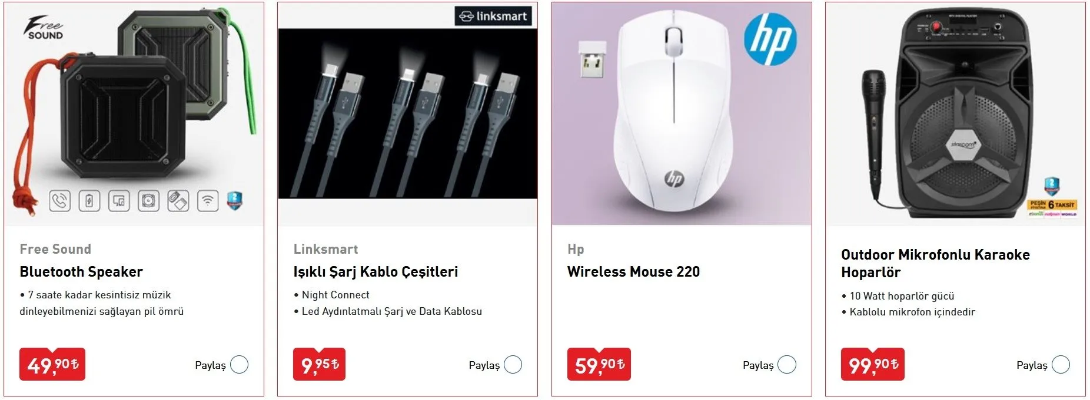Viewport: 1090px width, 400px height.
Task: Select Paylaş circle for Bluetooth Speaker
Action: tap(239, 365)
